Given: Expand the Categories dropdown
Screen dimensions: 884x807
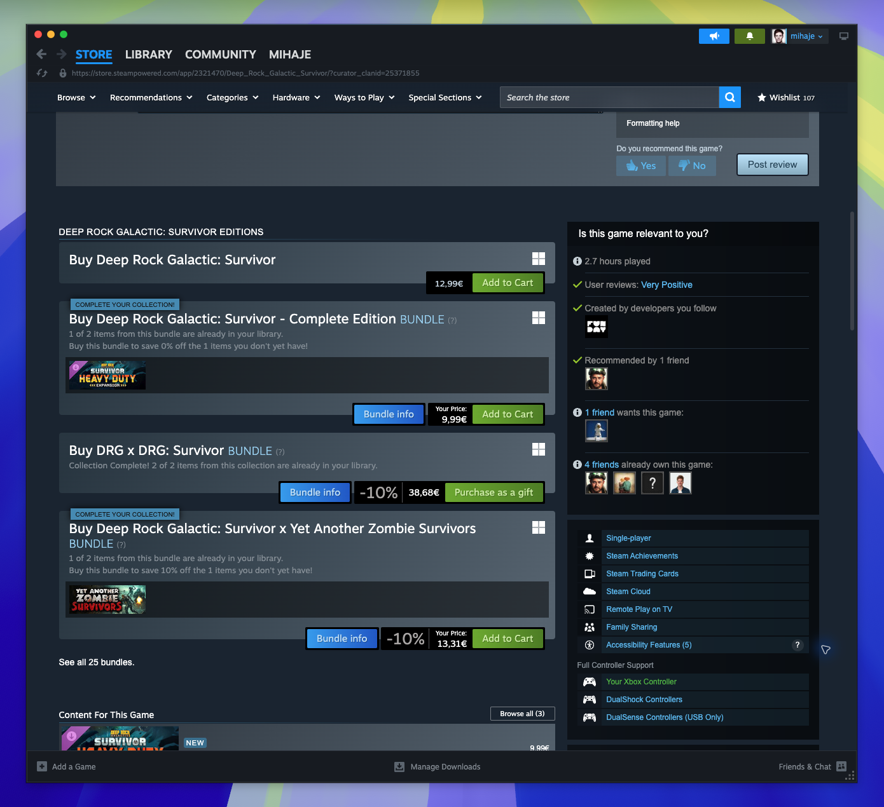Looking at the screenshot, I should coord(233,97).
